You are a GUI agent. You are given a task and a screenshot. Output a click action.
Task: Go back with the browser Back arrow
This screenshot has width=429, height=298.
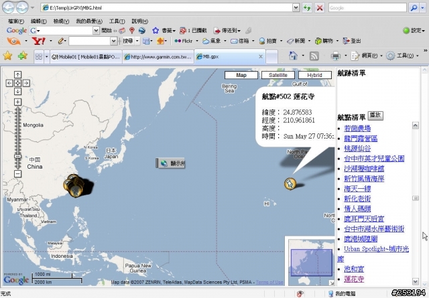click(x=9, y=7)
